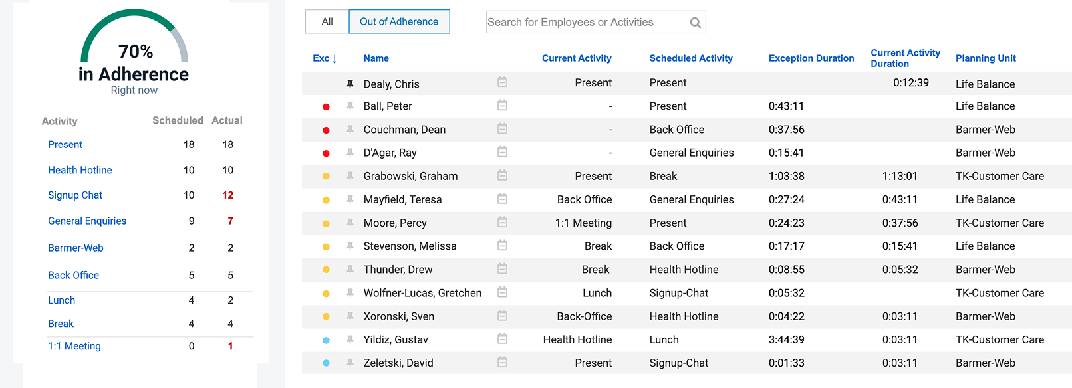The height and width of the screenshot is (388, 1072).
Task: Open calendar icon for Dealy, Chris
Action: point(502,82)
